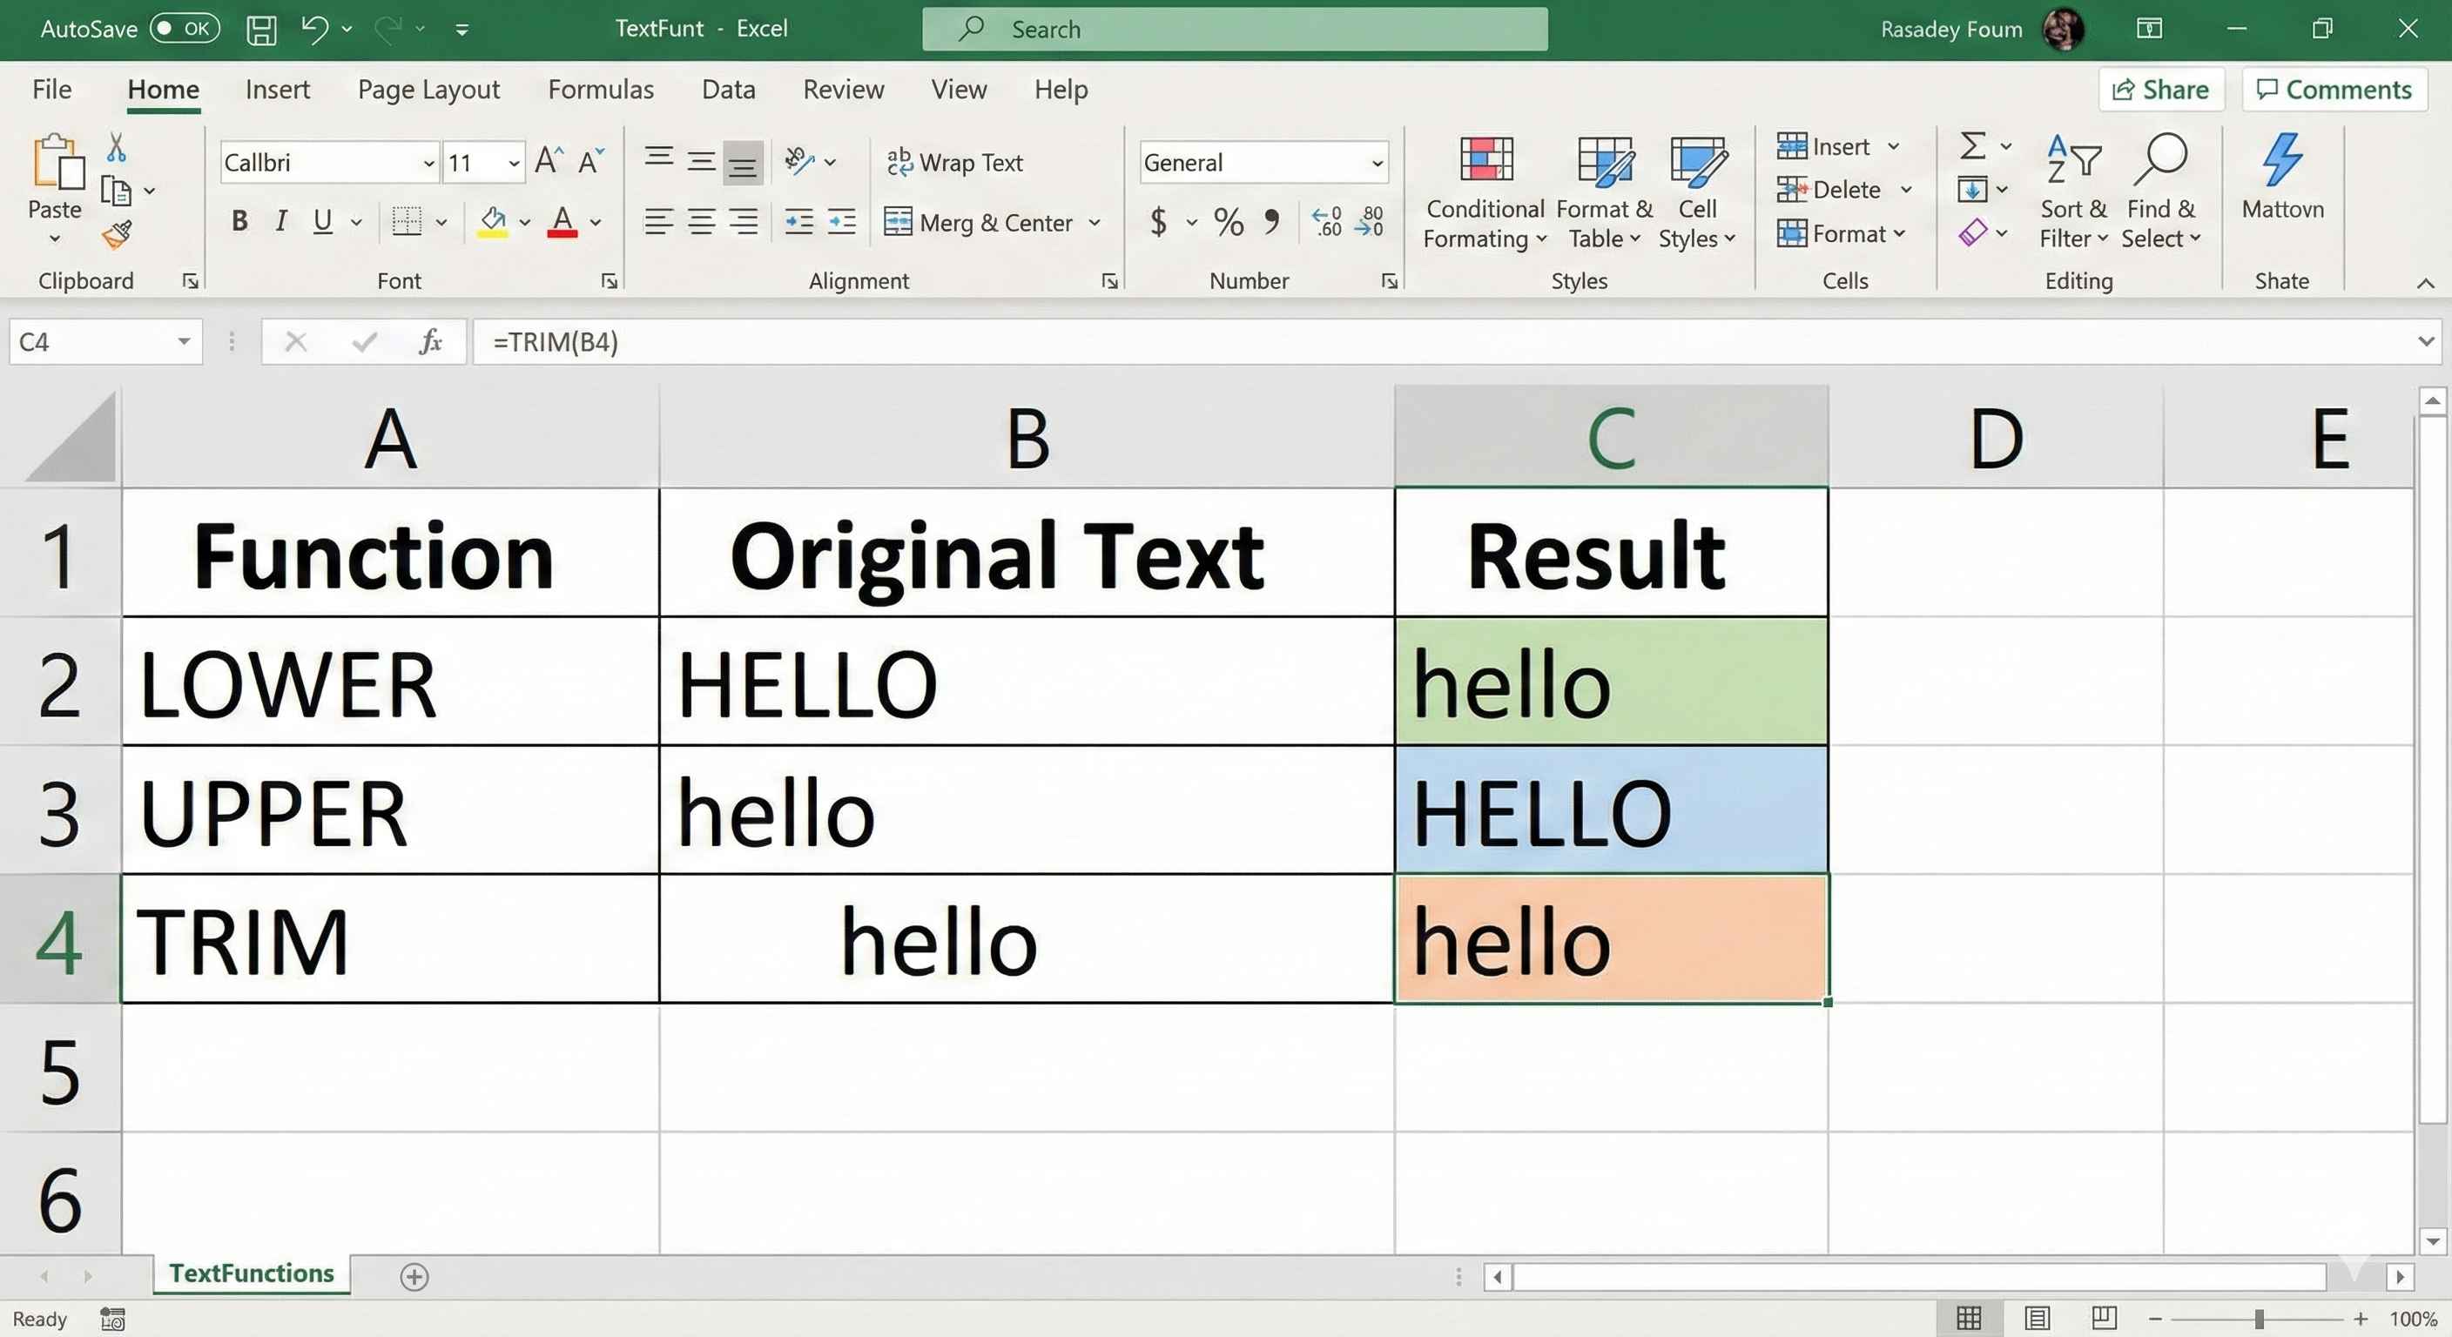Toggle Bold formatting

(239, 222)
